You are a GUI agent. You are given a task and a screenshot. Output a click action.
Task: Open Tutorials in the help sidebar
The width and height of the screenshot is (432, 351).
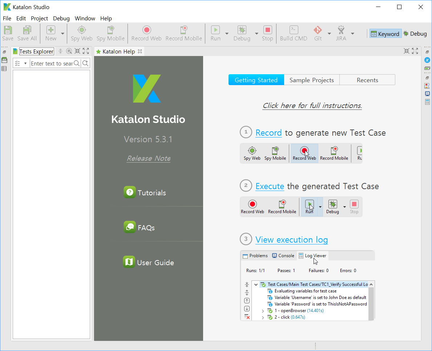click(x=145, y=192)
